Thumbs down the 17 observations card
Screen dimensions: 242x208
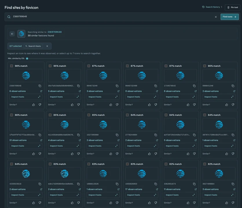(x=156, y=203)
